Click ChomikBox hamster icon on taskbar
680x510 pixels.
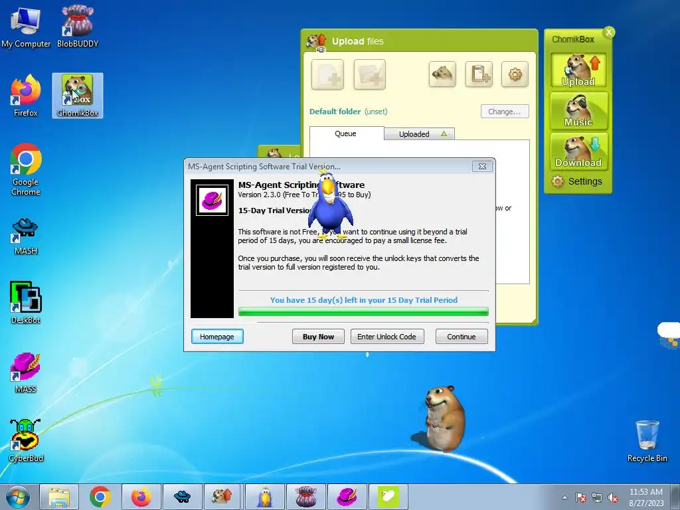pos(223,497)
